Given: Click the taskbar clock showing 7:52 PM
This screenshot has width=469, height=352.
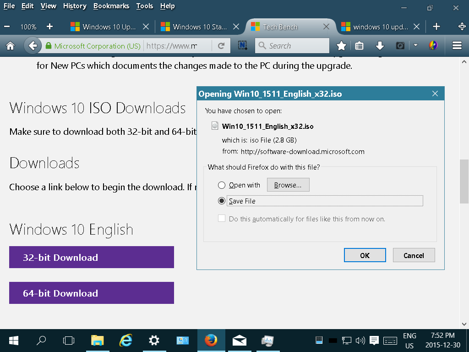Looking at the screenshot, I should (x=443, y=341).
